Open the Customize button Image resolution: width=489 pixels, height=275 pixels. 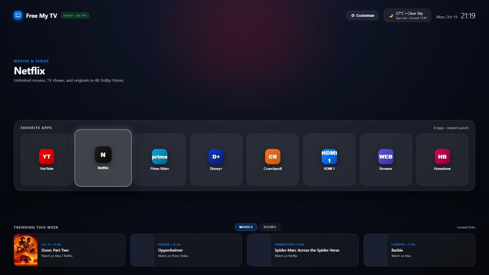click(x=362, y=15)
